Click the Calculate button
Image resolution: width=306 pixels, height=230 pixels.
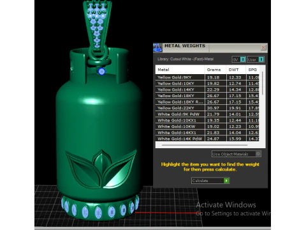[210, 181]
